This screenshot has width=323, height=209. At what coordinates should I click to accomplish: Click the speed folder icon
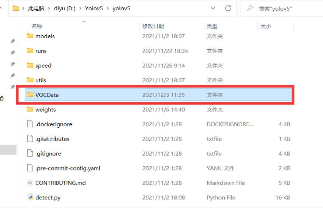30,65
